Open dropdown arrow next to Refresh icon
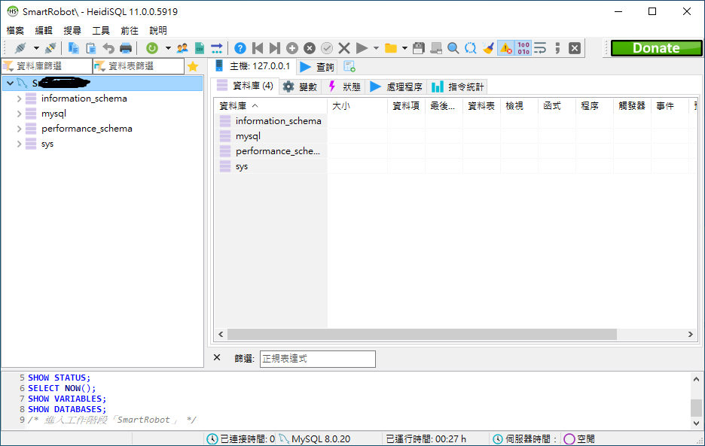The image size is (705, 446). coord(168,48)
